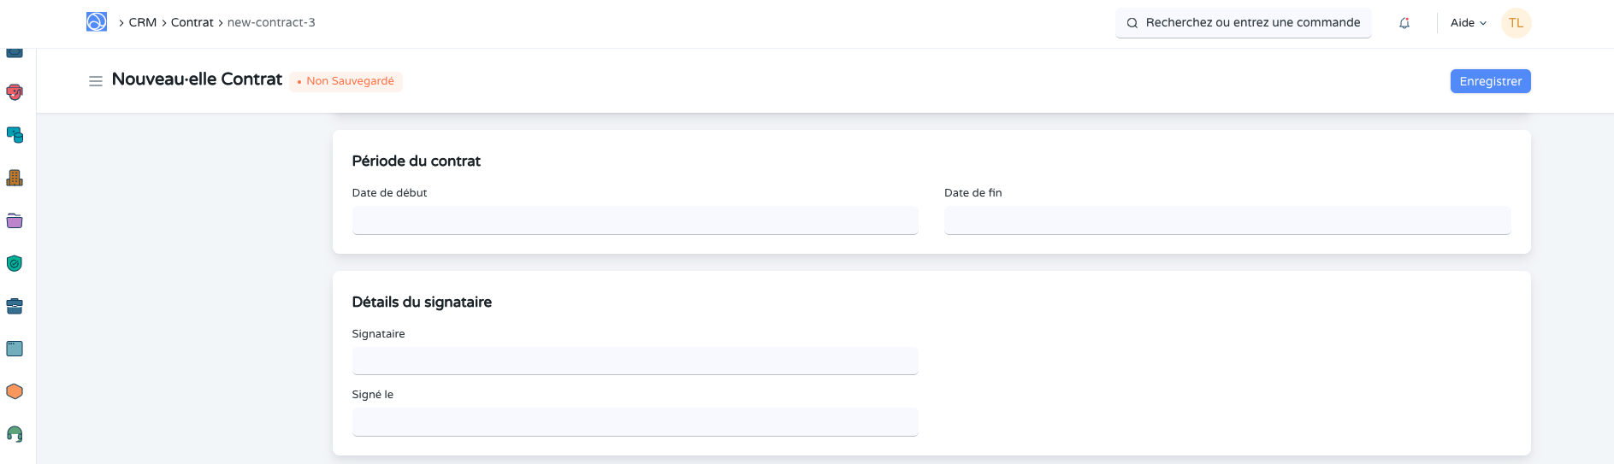Image resolution: width=1614 pixels, height=464 pixels.
Task: Navigate to Contrat breadcrumb link
Action: [x=192, y=22]
